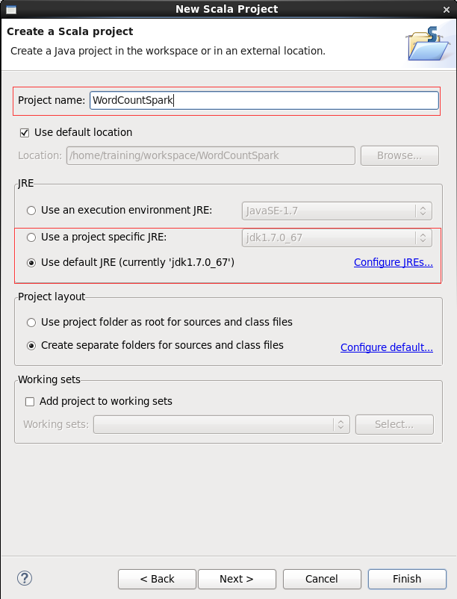The height and width of the screenshot is (599, 457).
Task: Open the JavaSE-1.7 environment dropdown
Action: [x=337, y=211]
